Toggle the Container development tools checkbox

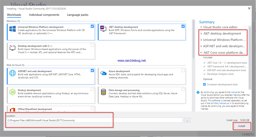pos(204,85)
